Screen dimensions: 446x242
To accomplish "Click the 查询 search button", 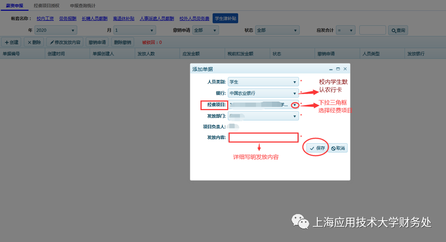I will [398, 30].
